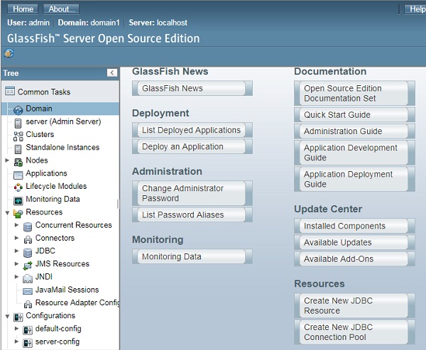Image resolution: width=426 pixels, height=350 pixels.
Task: Click the tree panel splitter handle
Action: pyautogui.click(x=118, y=204)
